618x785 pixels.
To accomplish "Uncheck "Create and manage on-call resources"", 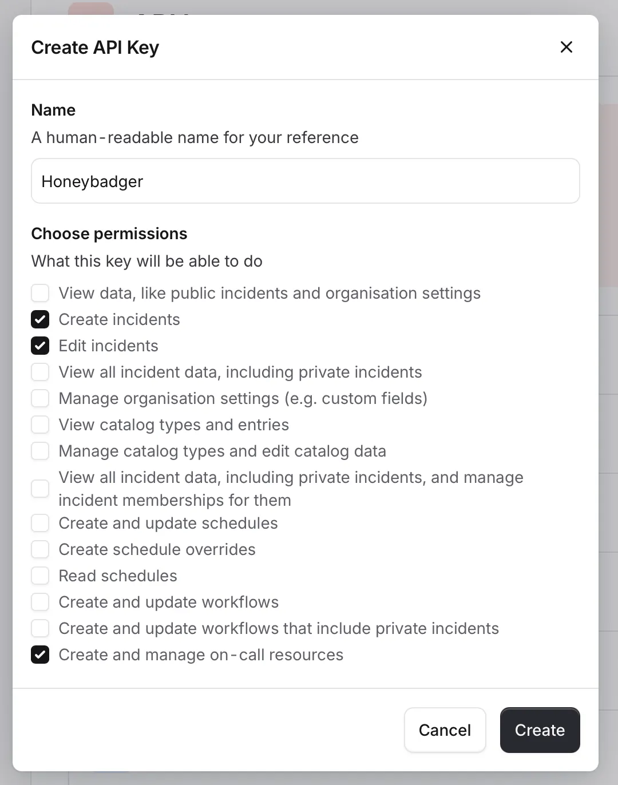I will tap(40, 655).
